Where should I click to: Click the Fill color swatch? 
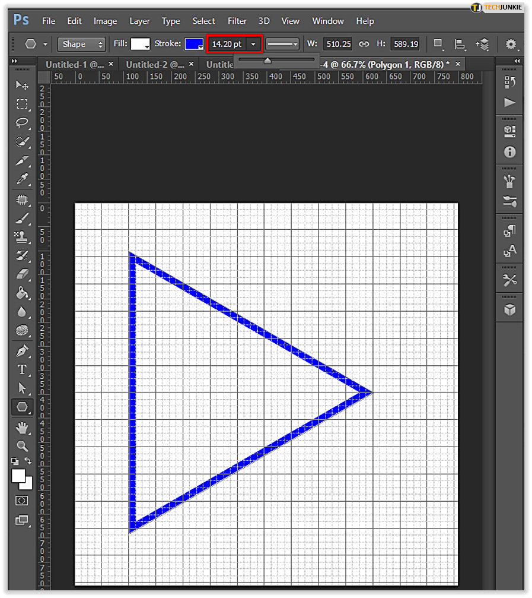tap(140, 44)
